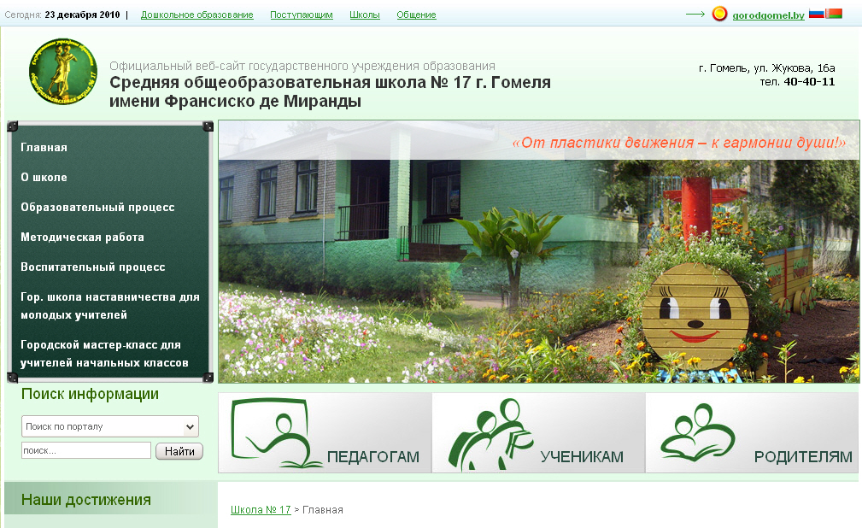This screenshot has height=528, width=862.
Task: Select 'Образовательный процесс' in the sidebar
Action: point(97,208)
